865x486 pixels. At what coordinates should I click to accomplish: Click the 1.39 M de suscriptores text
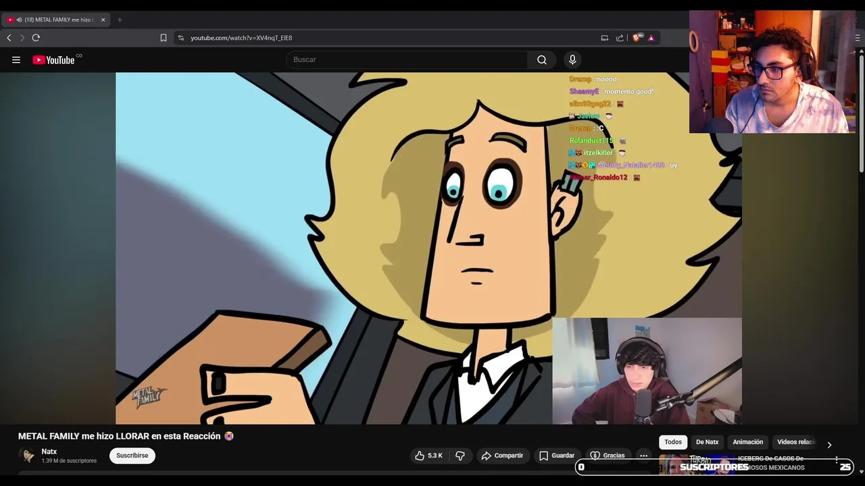pos(69,461)
